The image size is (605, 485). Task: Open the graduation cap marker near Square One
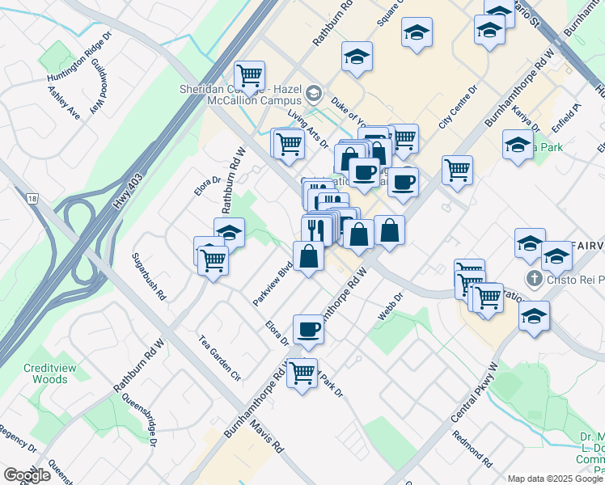(417, 35)
